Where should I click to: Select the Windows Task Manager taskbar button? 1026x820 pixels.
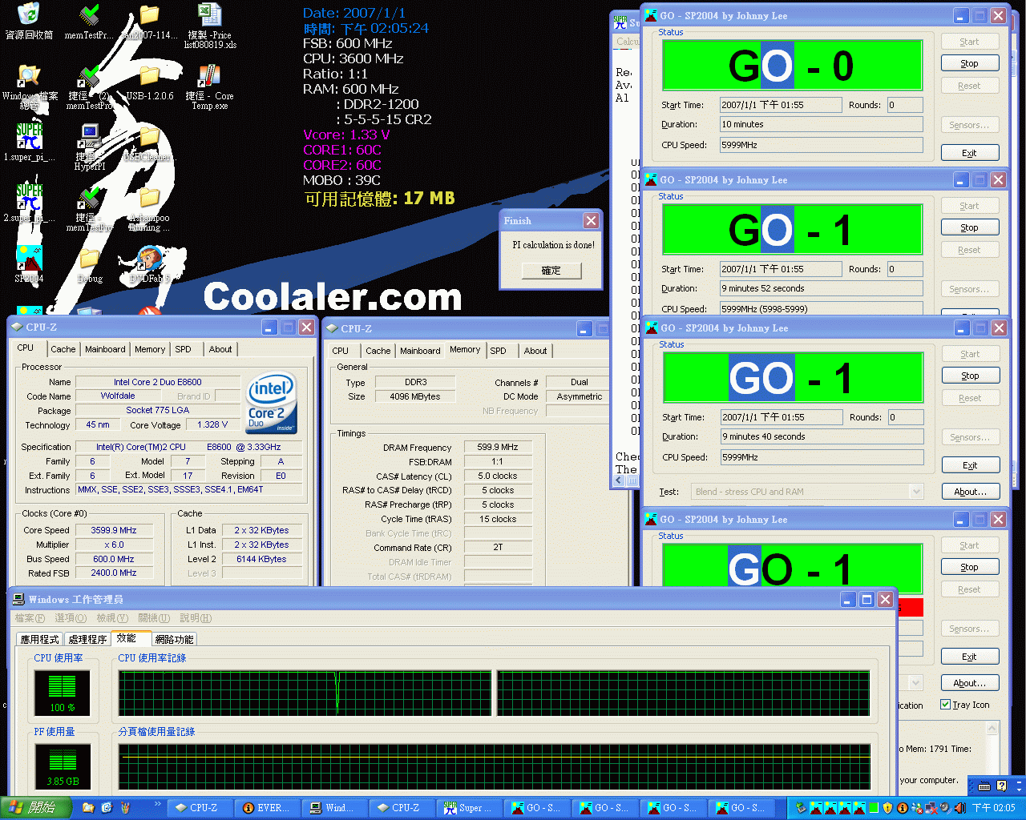(x=334, y=808)
